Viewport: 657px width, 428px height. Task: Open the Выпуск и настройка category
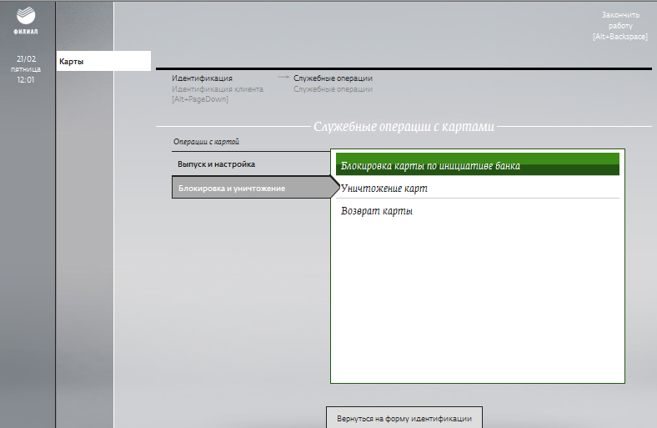tap(251, 164)
